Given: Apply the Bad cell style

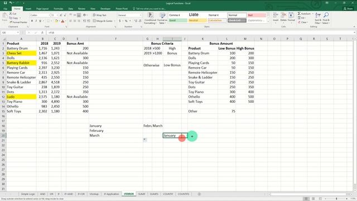Looking at the screenshot, I should click(x=257, y=15).
